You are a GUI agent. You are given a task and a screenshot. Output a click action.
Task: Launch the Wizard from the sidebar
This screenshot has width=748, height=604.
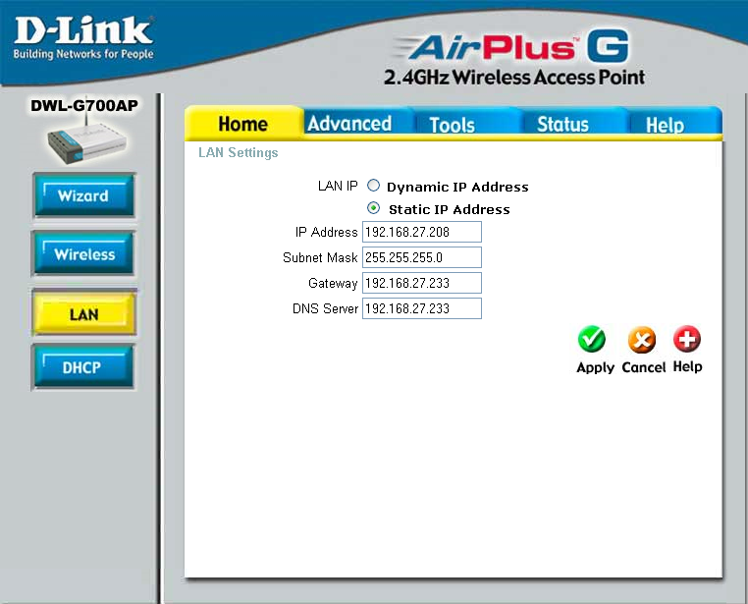click(x=83, y=195)
